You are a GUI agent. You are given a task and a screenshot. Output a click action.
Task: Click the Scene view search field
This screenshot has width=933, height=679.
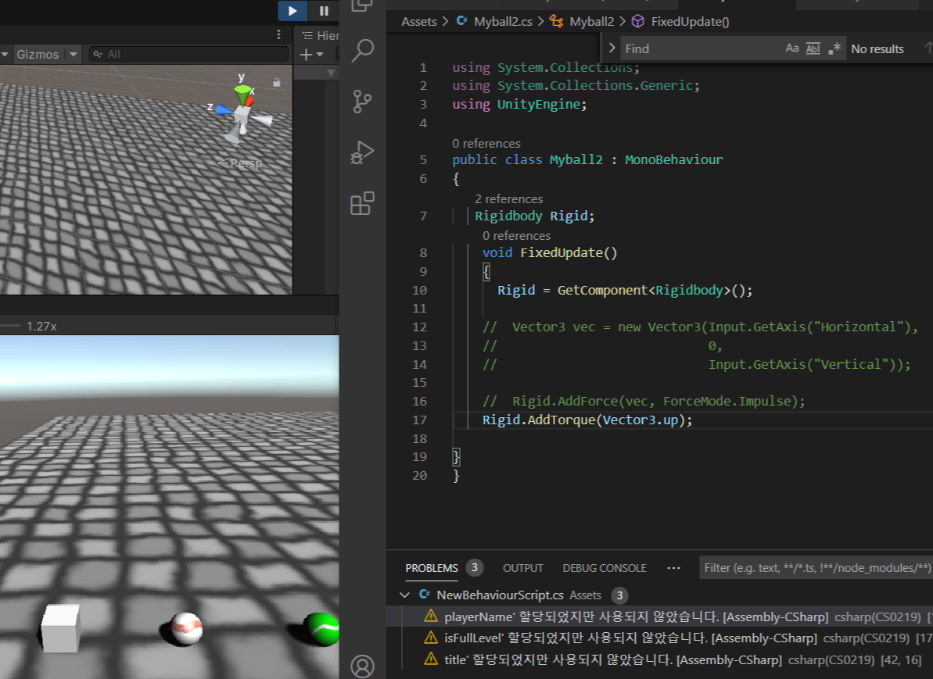coord(189,54)
